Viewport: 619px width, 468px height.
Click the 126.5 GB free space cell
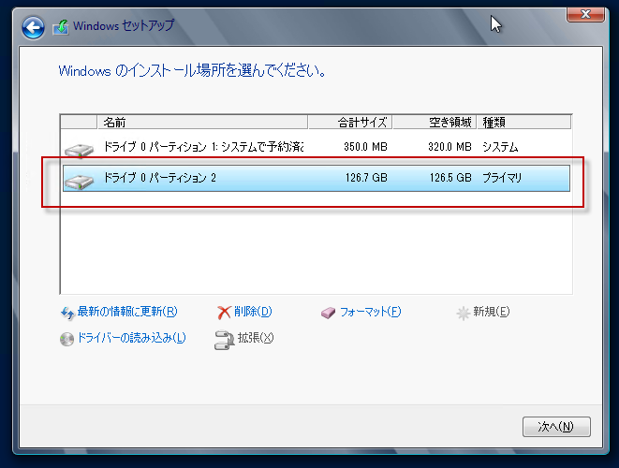(450, 178)
